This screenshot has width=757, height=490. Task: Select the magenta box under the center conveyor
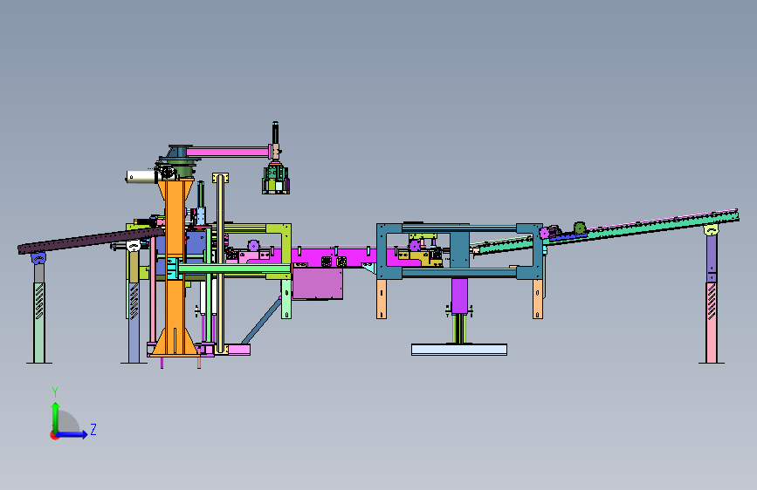318,283
